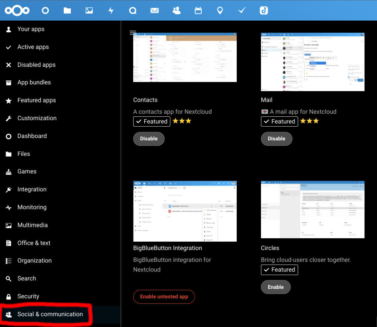This screenshot has height=327, width=377.
Task: Click the star rating of Mail
Action: (x=310, y=121)
